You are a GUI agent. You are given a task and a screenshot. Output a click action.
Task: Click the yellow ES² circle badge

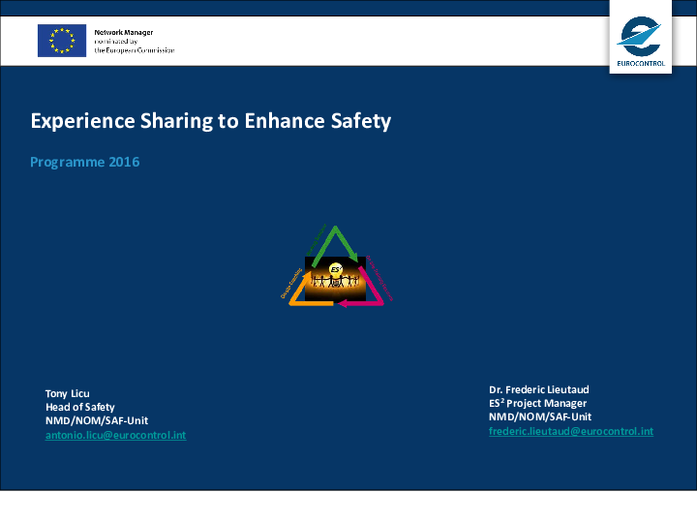(335, 268)
